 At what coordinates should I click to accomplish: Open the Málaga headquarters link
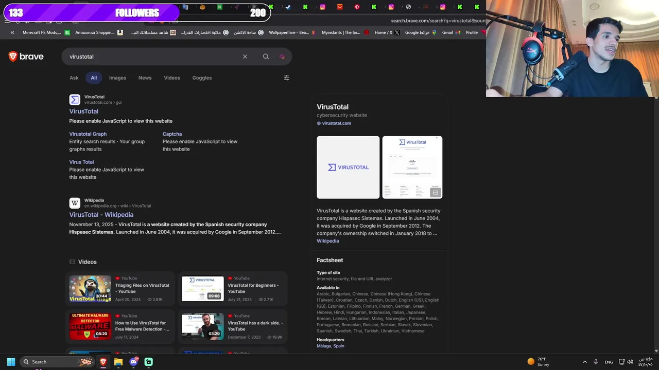[323, 346]
